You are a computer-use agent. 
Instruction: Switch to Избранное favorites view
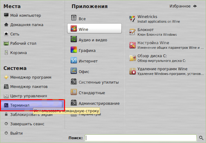[x=183, y=6]
